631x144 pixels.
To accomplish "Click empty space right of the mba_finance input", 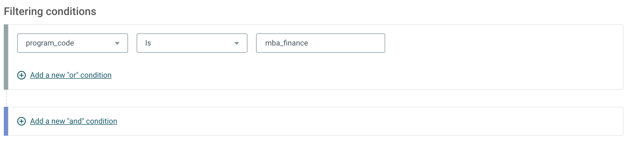I will (503, 43).
